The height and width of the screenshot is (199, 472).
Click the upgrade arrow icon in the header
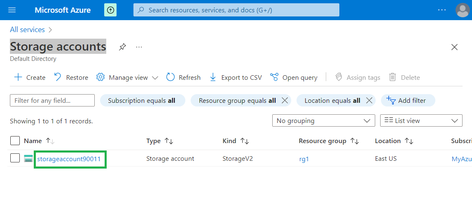pos(110,10)
